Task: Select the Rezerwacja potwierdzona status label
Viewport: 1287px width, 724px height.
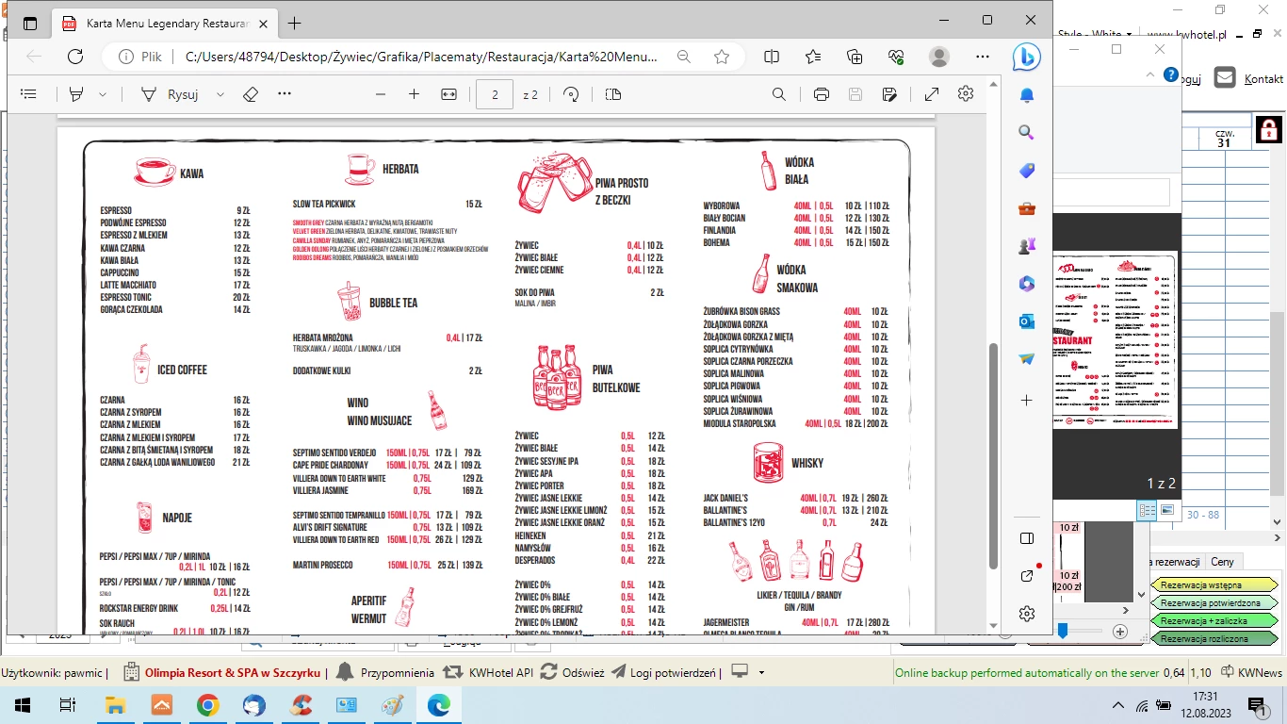Action: 1214,603
